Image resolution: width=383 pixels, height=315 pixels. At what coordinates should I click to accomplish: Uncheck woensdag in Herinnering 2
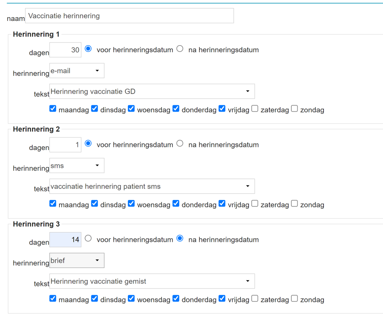pos(131,204)
